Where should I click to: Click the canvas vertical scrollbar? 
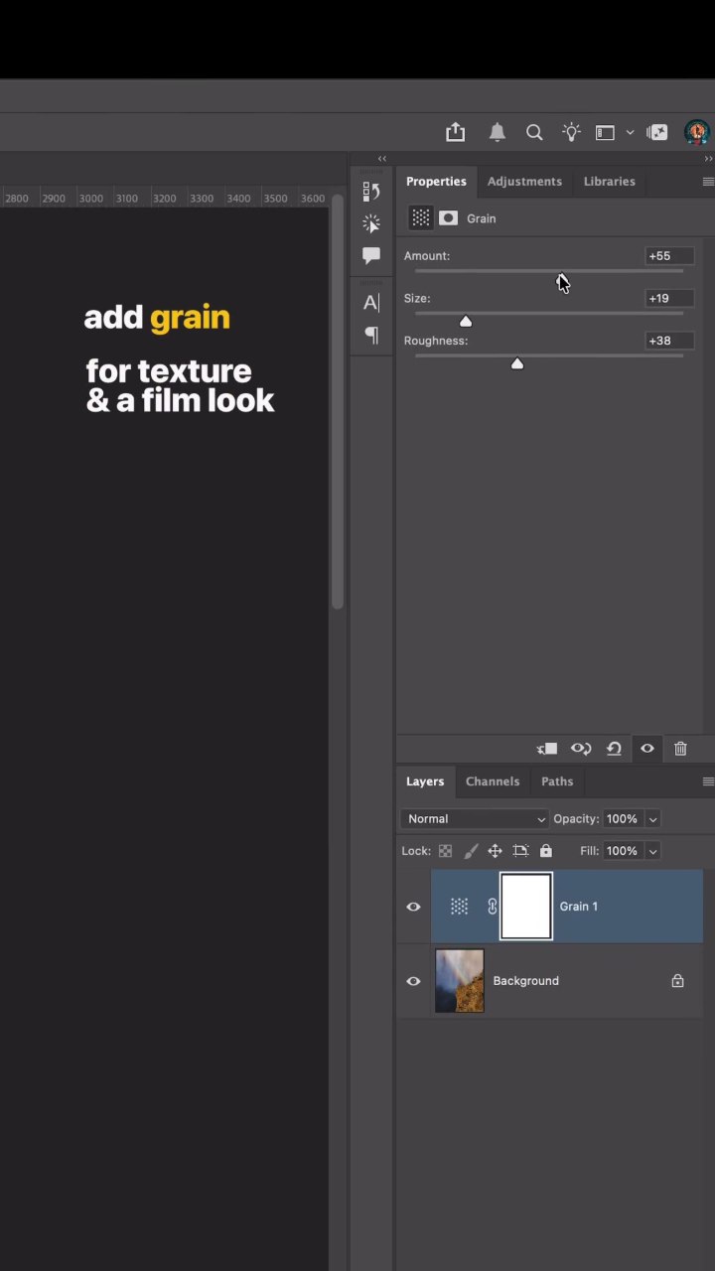tap(338, 401)
